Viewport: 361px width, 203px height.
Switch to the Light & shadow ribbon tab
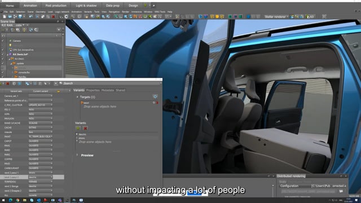pyautogui.click(x=86, y=6)
